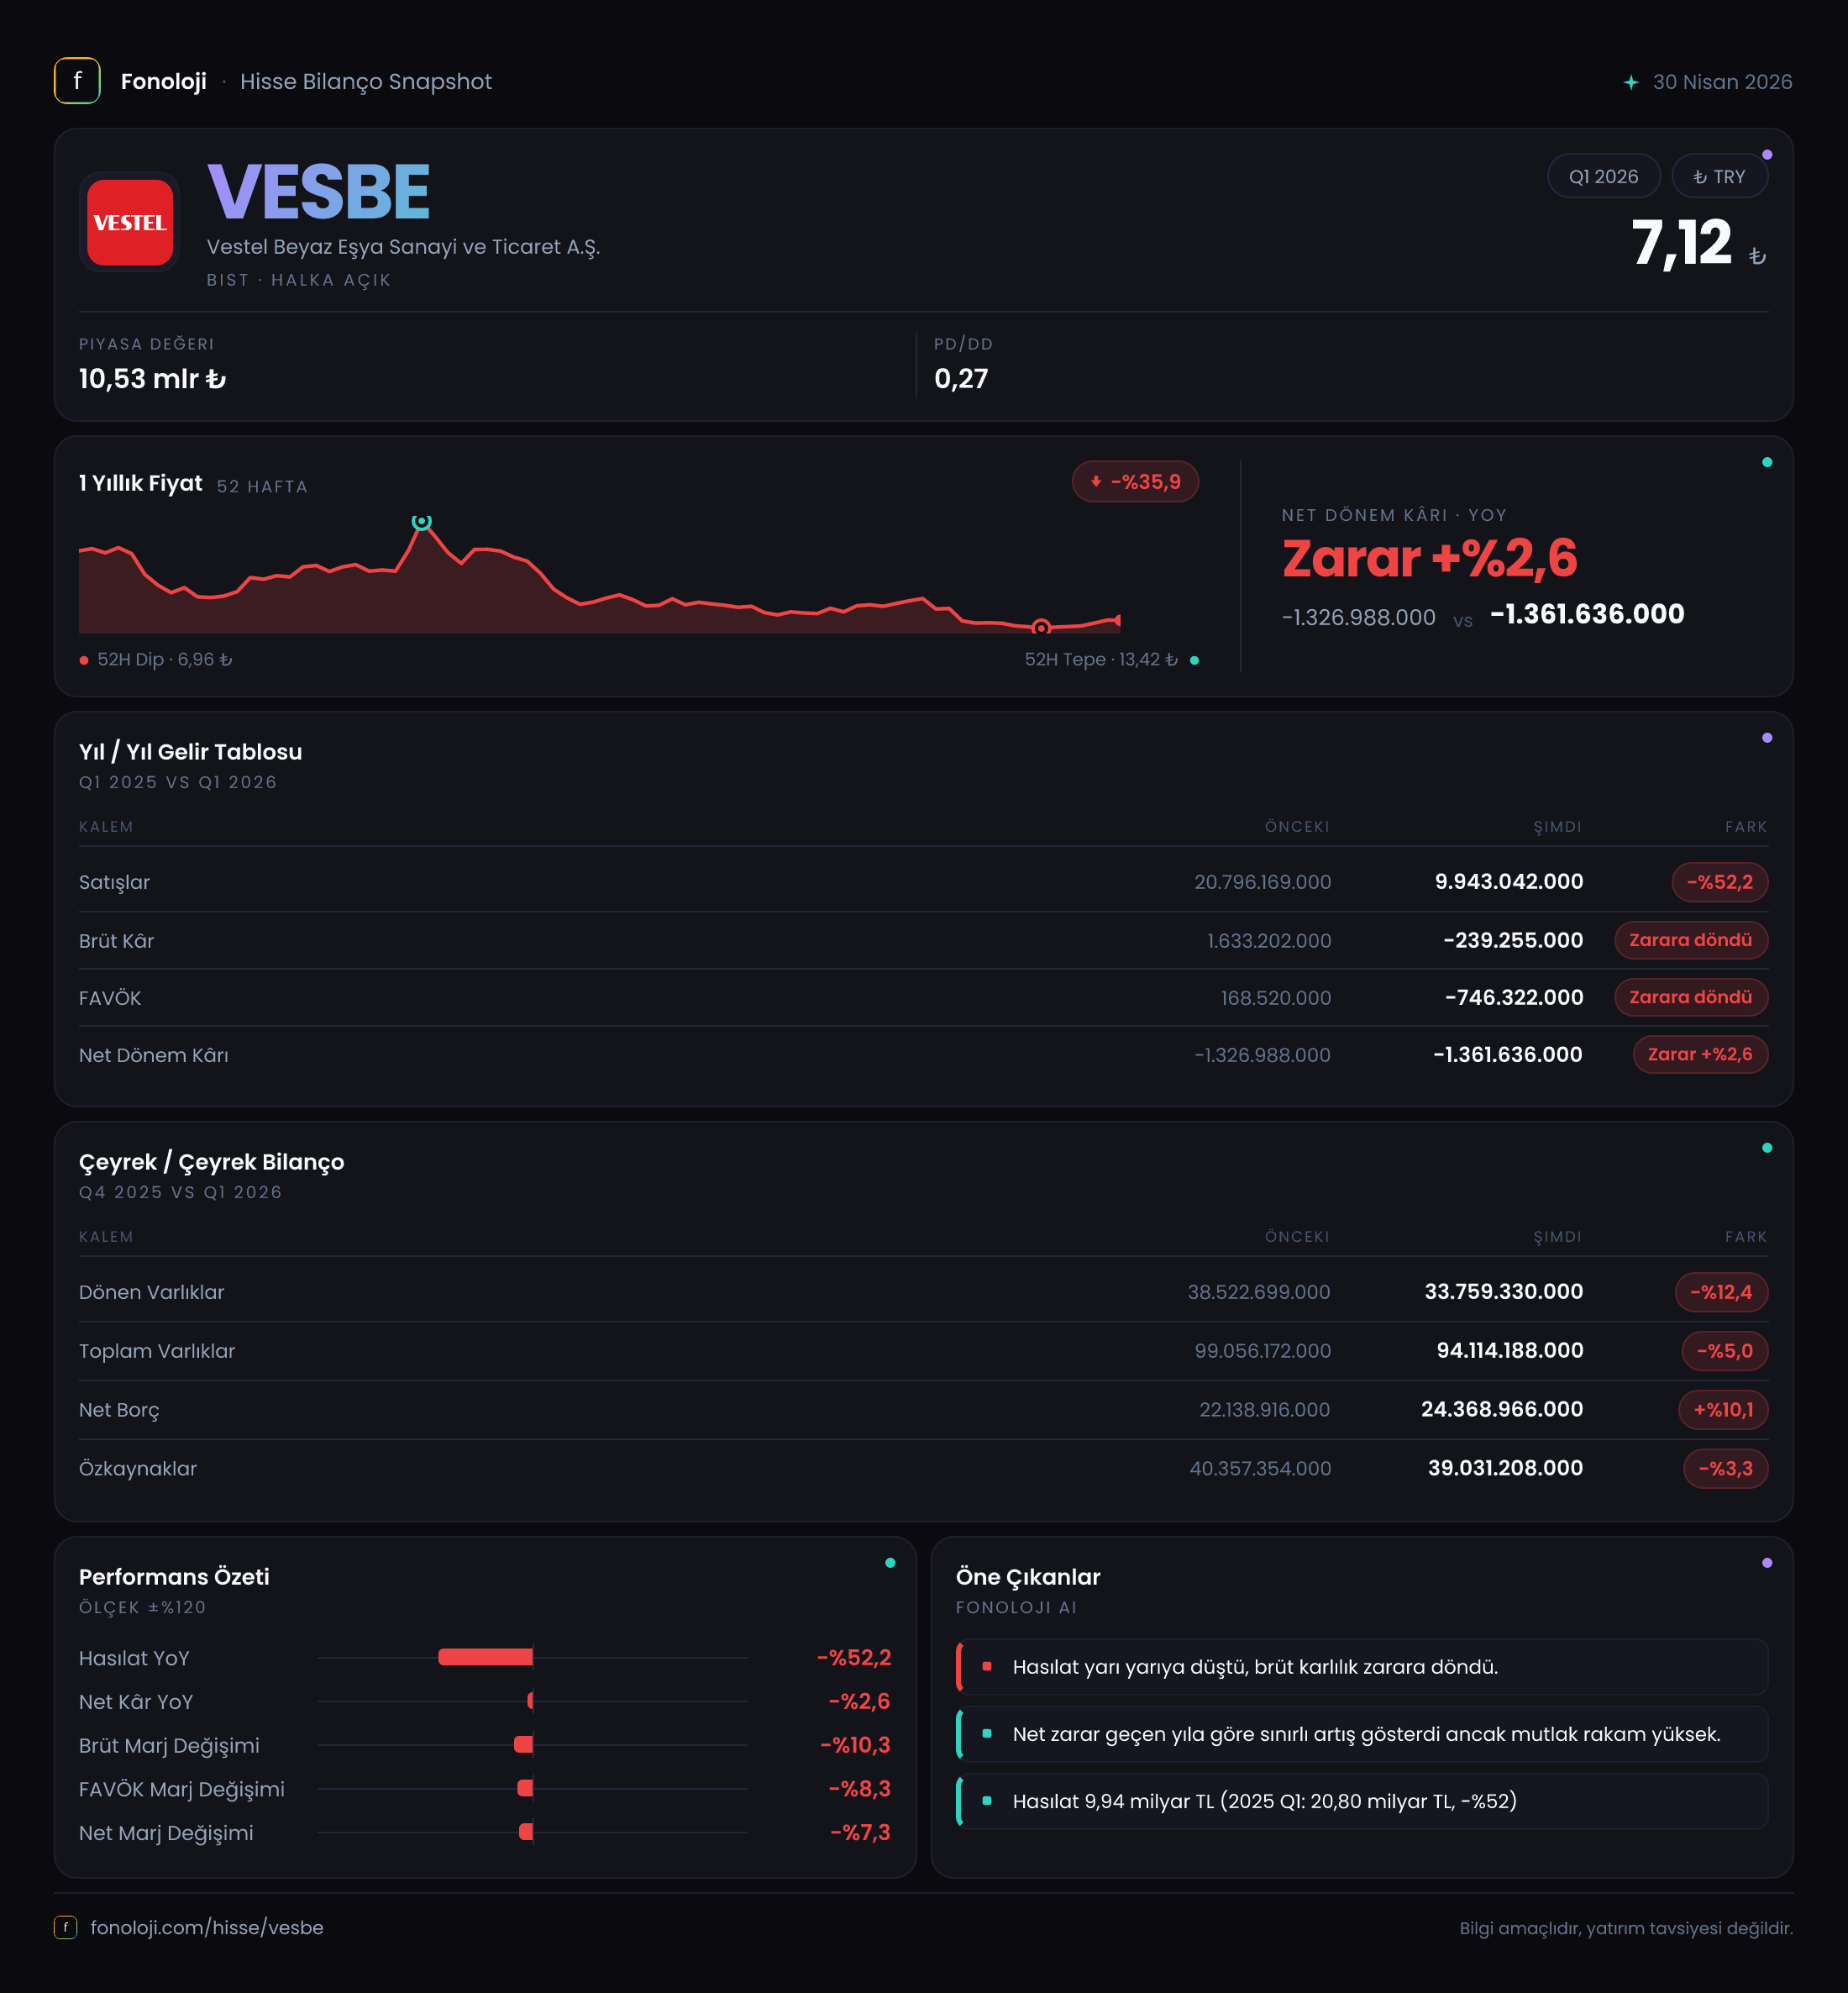Click the Dönen Varlıklar current value 33.759.330.000
Image resolution: width=1848 pixels, height=1993 pixels.
point(1504,1292)
